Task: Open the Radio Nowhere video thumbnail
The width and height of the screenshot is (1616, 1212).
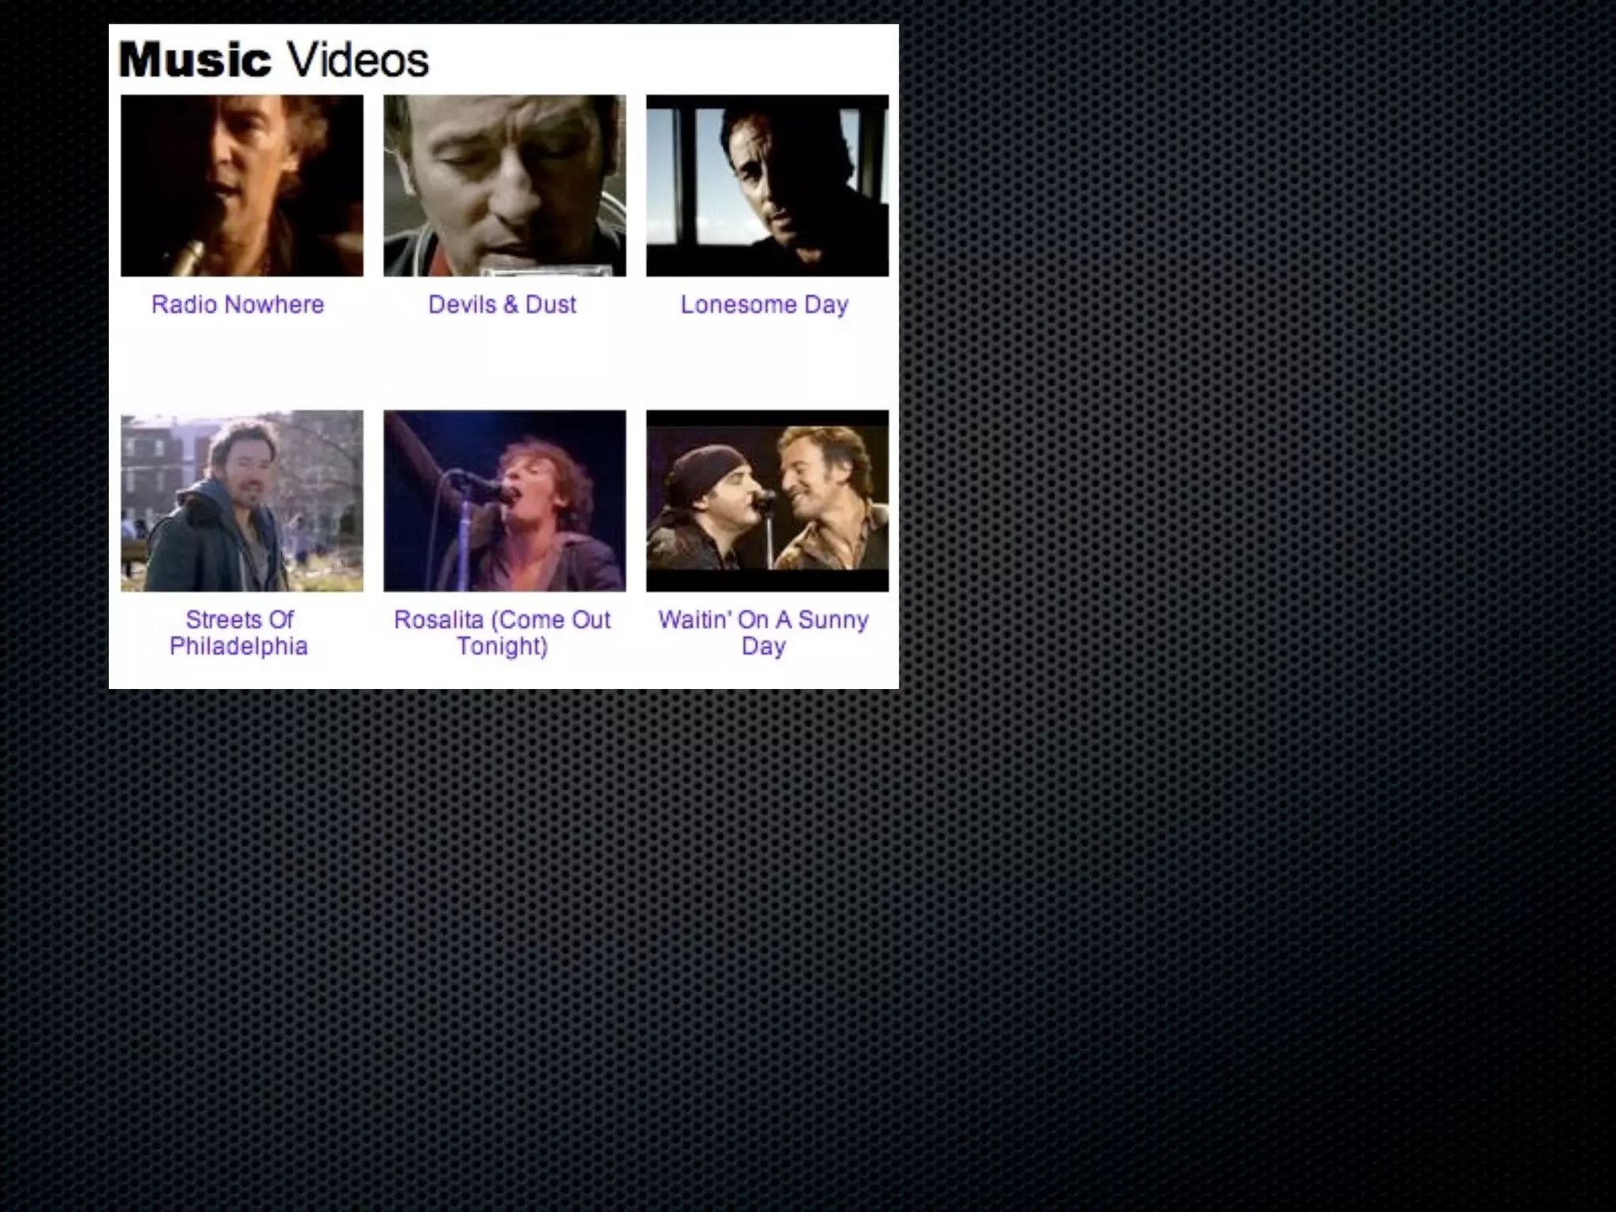Action: pos(241,185)
